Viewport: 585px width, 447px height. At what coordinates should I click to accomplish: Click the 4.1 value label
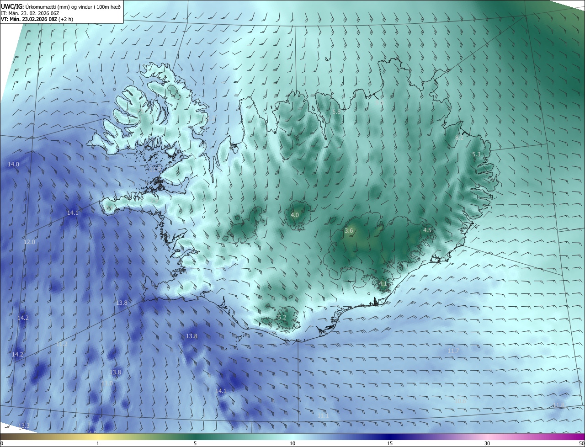point(383,283)
